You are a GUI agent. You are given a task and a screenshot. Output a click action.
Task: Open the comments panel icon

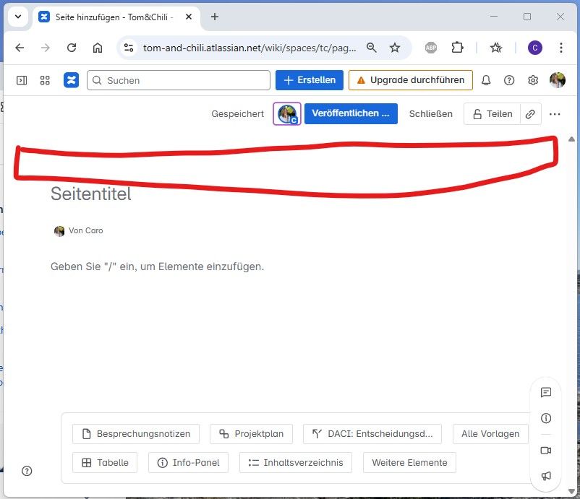[x=545, y=392]
